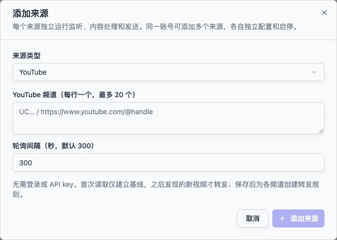Select the 每个来源独立运行监听 description line

(x=155, y=27)
